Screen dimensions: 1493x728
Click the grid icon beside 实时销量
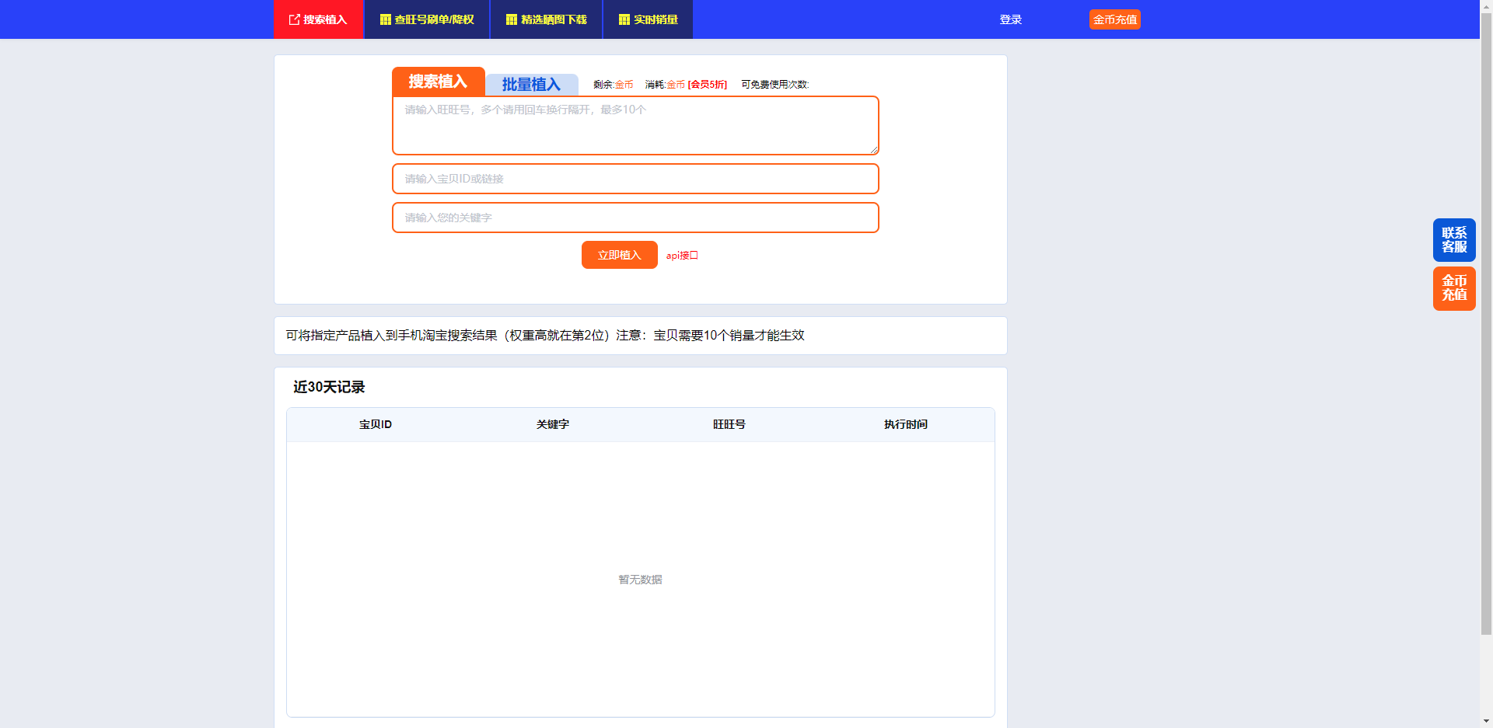(x=624, y=19)
